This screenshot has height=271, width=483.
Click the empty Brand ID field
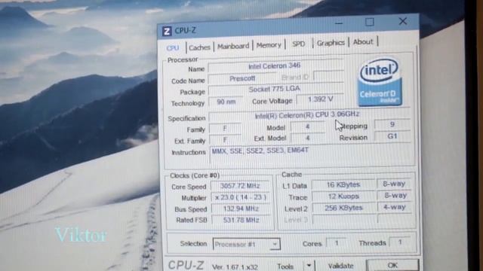pos(328,76)
